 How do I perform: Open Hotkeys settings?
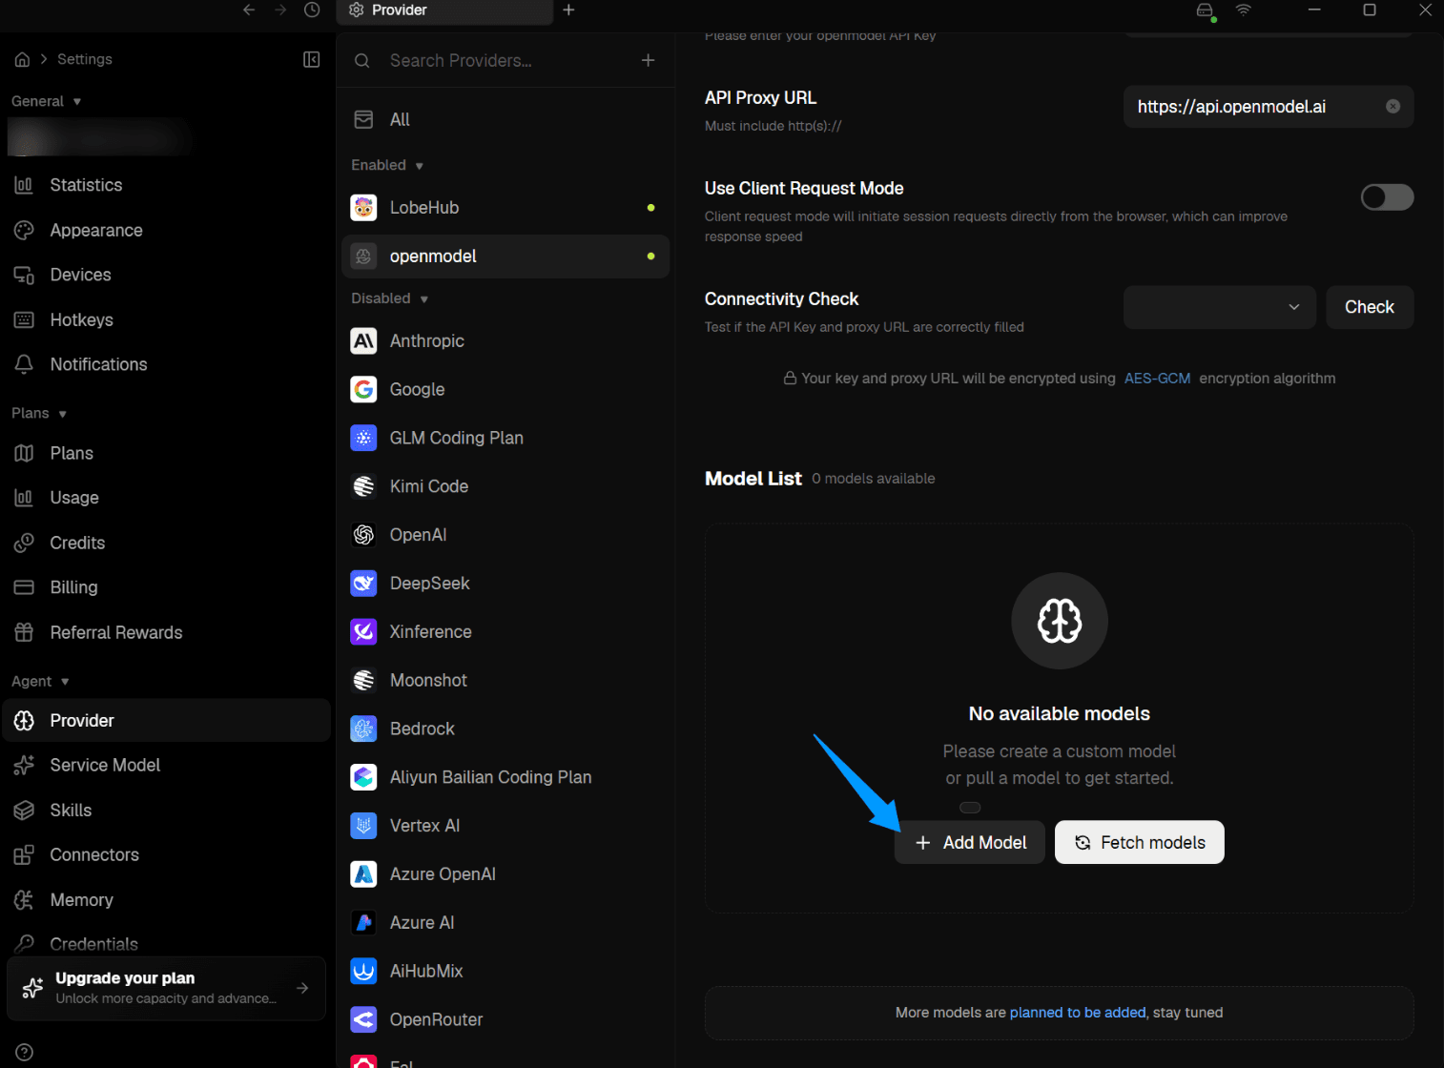pos(166,319)
